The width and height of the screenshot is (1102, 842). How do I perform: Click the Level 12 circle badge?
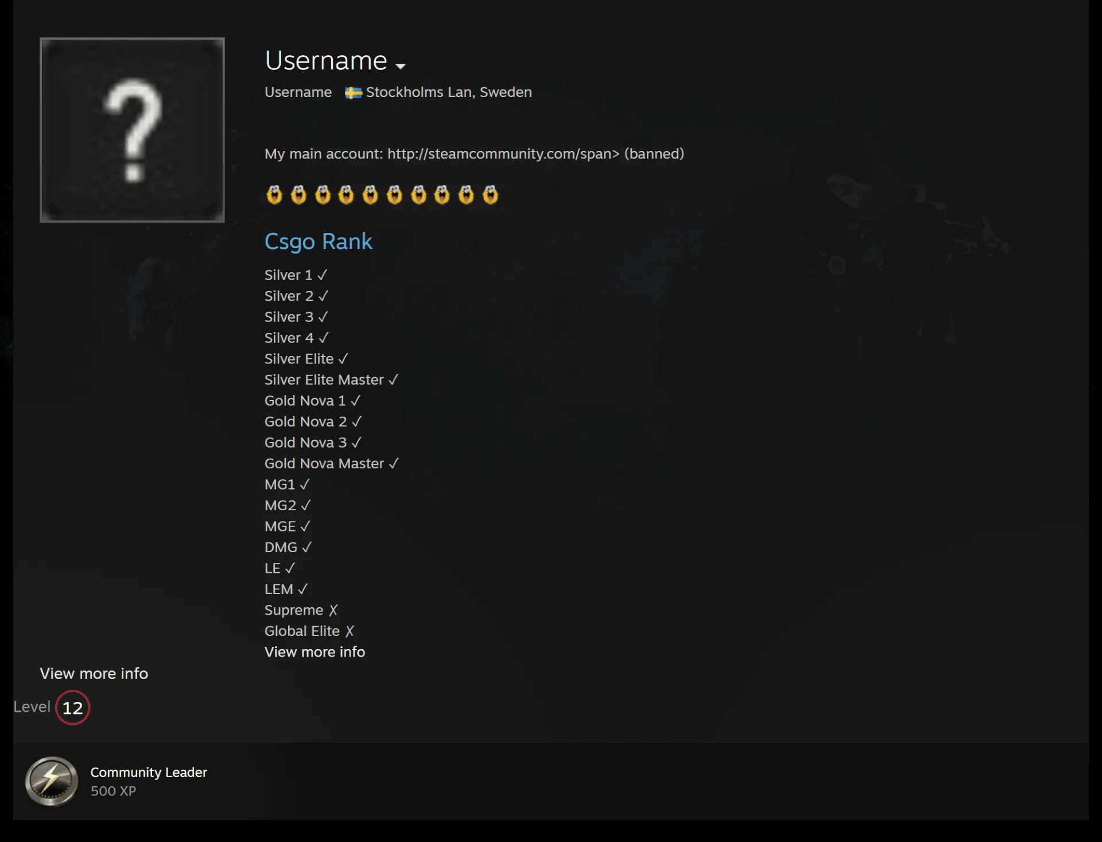click(72, 708)
